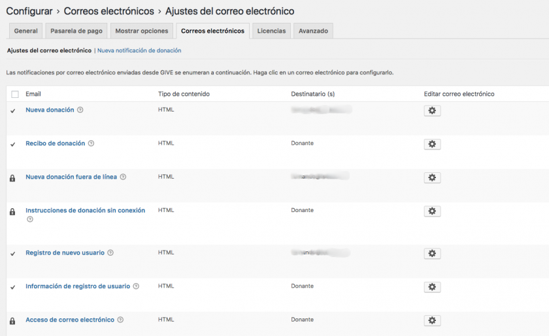549x336 pixels.
Task: Open the Avanzado tab
Action: 313,31
